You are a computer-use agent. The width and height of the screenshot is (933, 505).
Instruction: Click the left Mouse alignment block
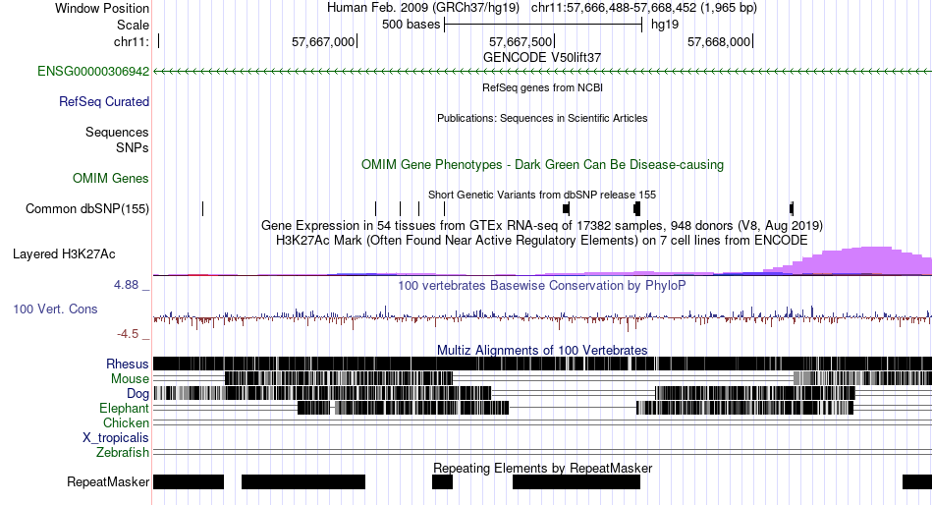point(339,379)
